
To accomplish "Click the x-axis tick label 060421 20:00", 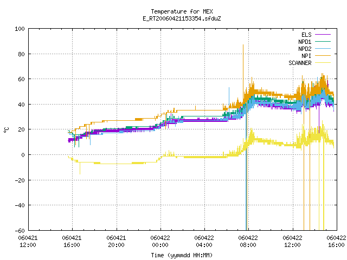I will pos(116,242).
